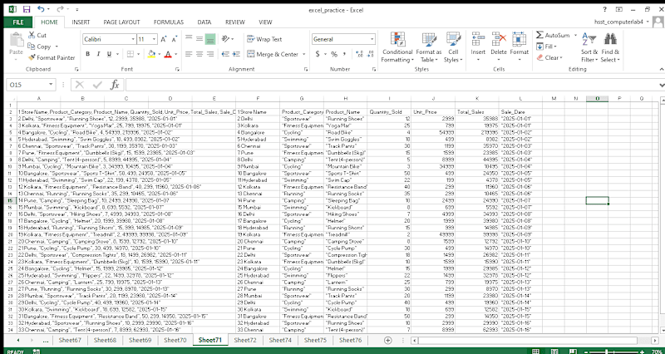Toggle Underline formatting
Image resolution: width=665 pixels, height=354 pixels.
click(109, 54)
